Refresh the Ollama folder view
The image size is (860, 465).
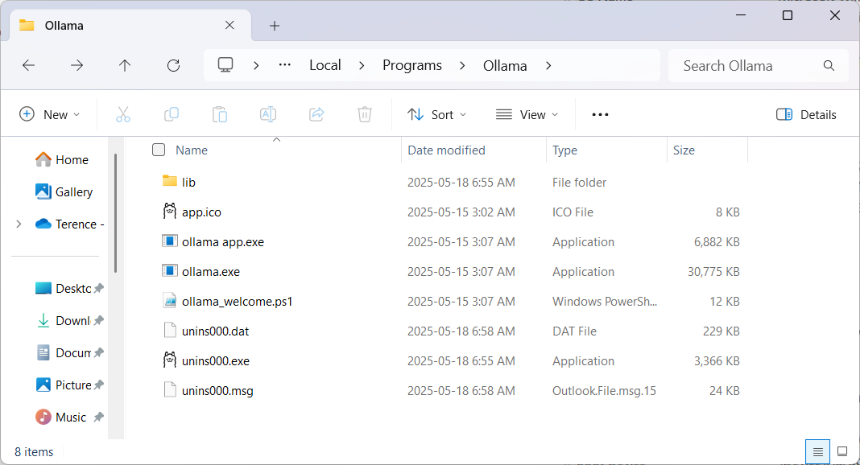tap(173, 66)
